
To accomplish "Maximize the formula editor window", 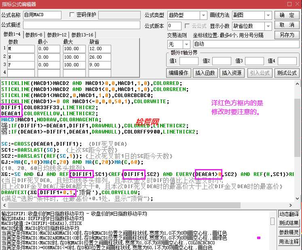I will [289, 4].
